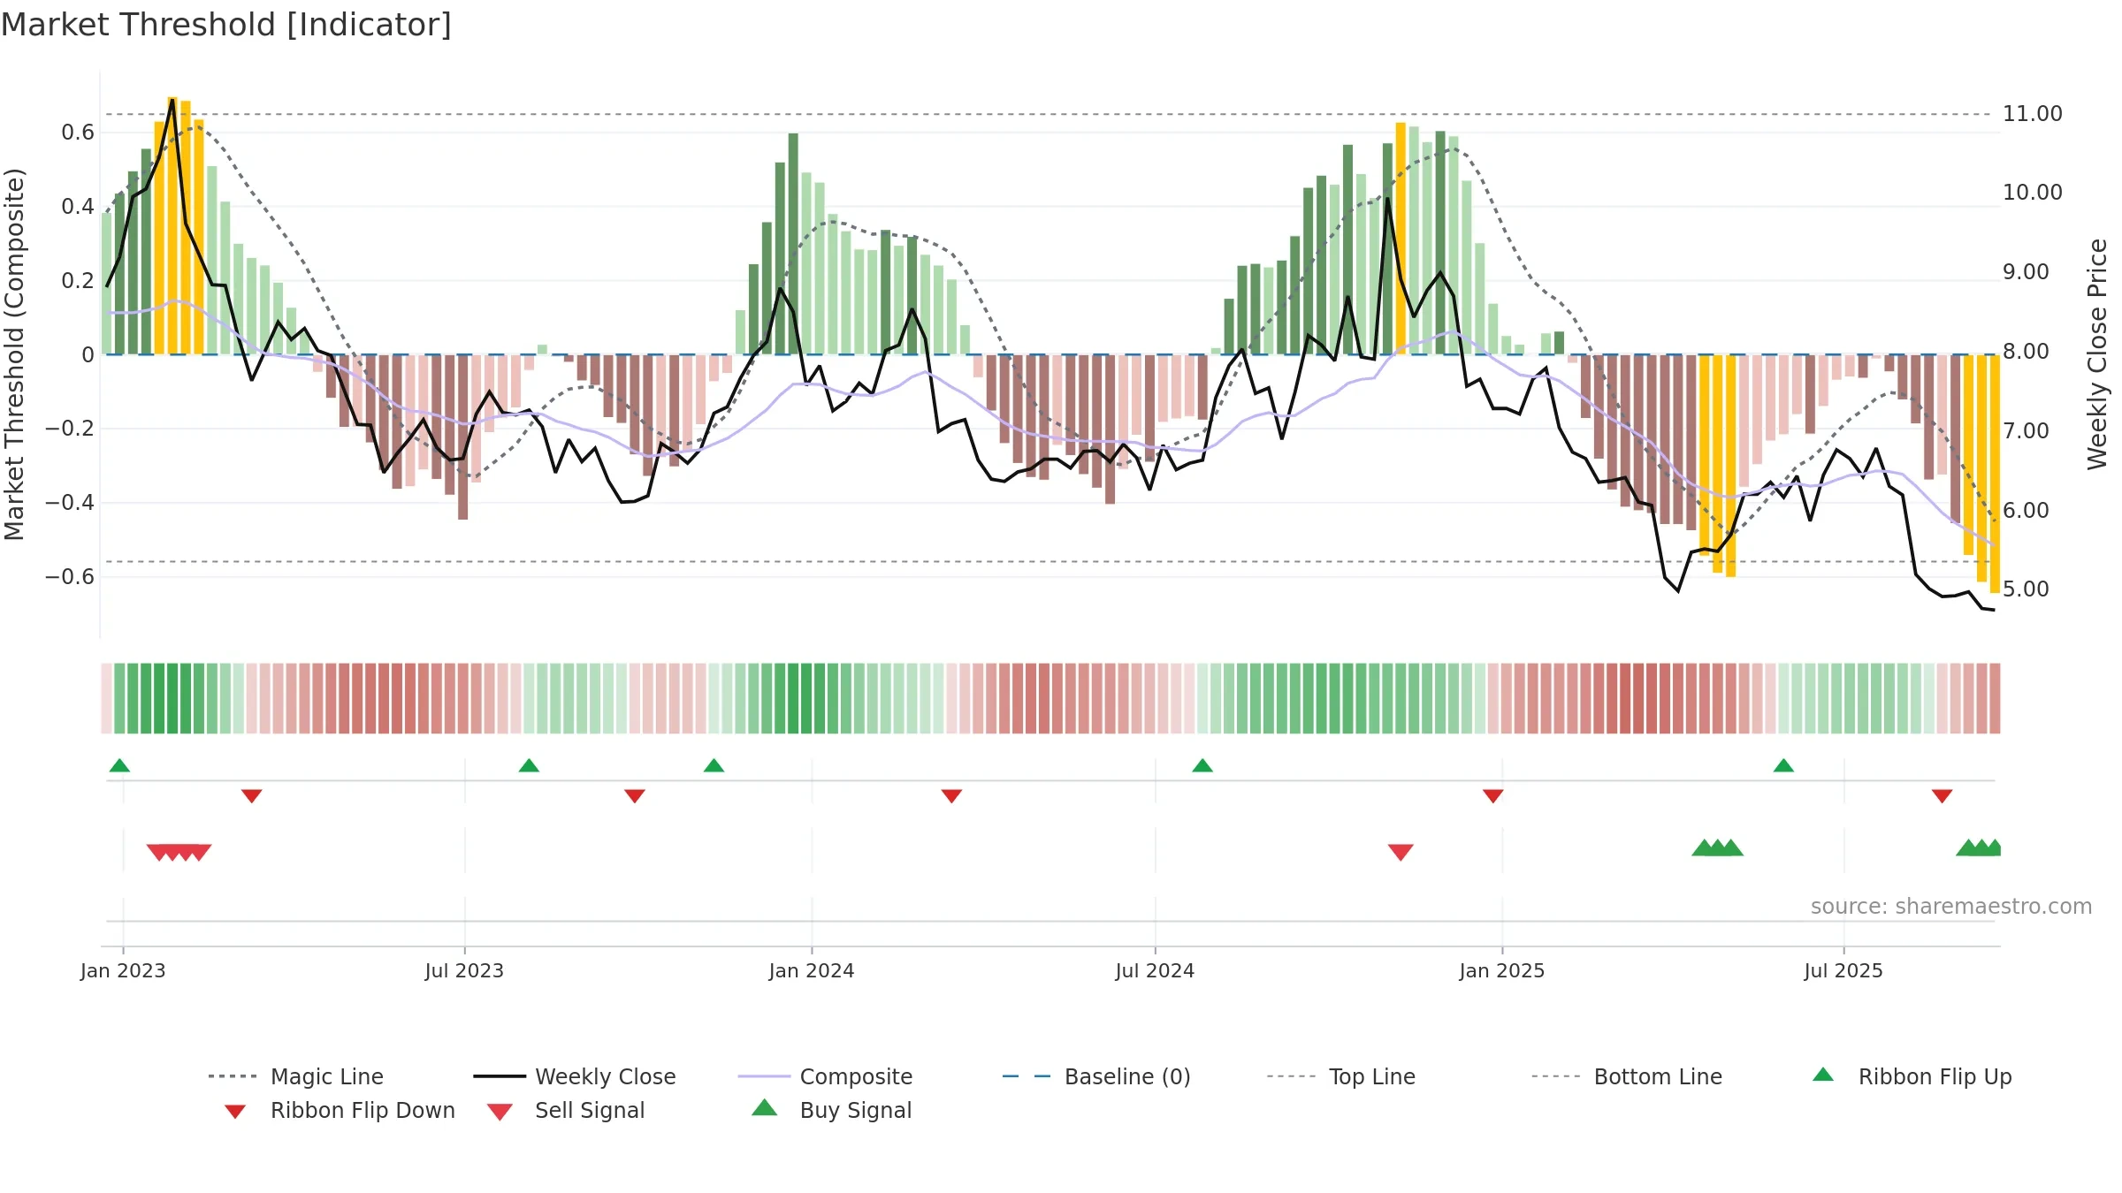The height and width of the screenshot is (1193, 2122).
Task: Click the red flip-down triangle near Oct 2023
Action: pyautogui.click(x=635, y=796)
